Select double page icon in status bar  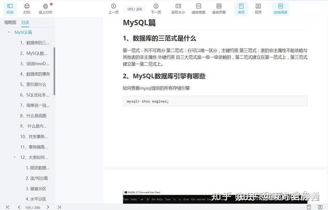(320, 207)
